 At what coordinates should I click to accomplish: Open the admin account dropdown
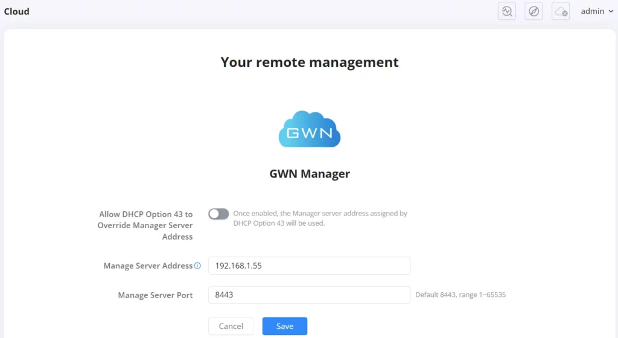597,11
